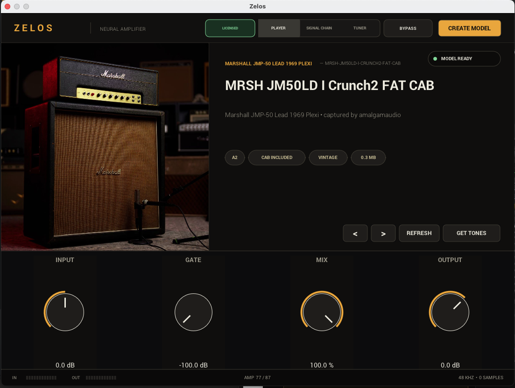Click the A2 tag chip
The image size is (515, 388).
click(x=234, y=158)
